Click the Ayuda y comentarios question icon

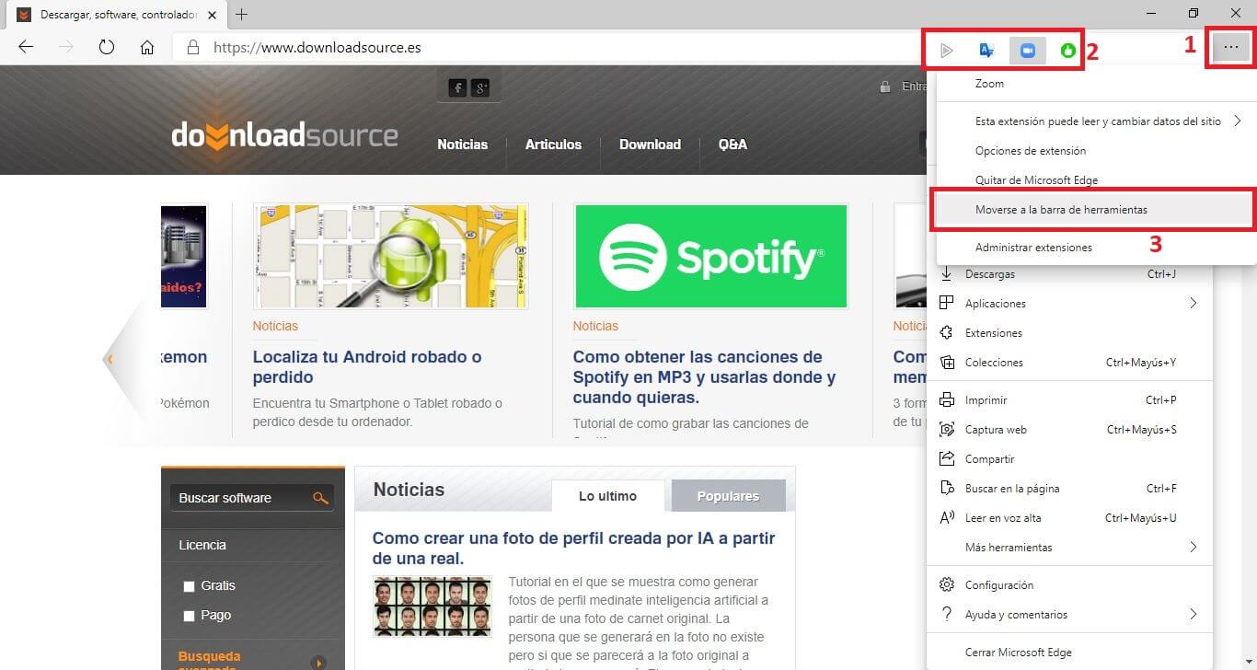coord(946,614)
